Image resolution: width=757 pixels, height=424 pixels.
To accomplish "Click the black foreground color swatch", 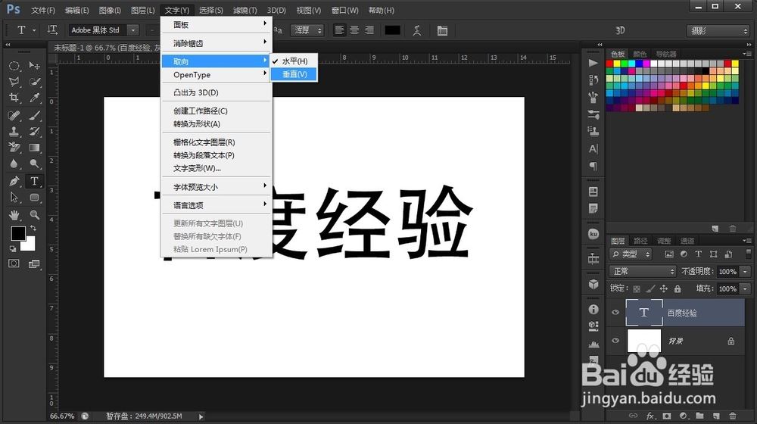I will [18, 233].
